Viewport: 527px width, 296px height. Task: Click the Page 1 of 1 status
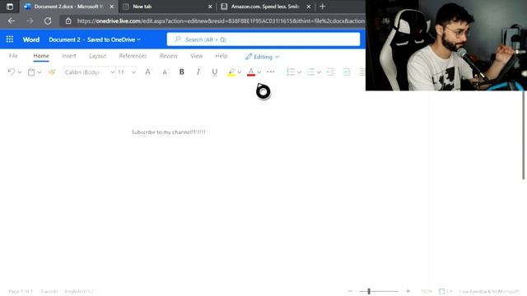click(21, 291)
